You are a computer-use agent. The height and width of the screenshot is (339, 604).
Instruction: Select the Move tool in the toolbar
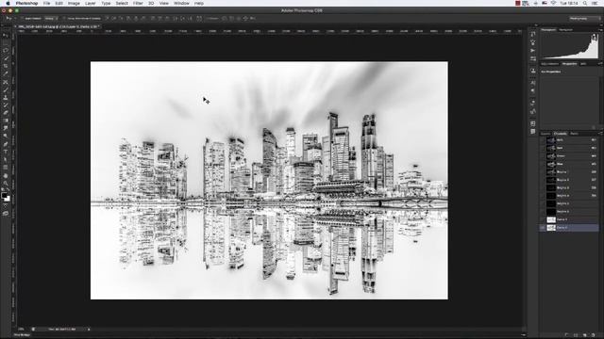pyautogui.click(x=6, y=35)
